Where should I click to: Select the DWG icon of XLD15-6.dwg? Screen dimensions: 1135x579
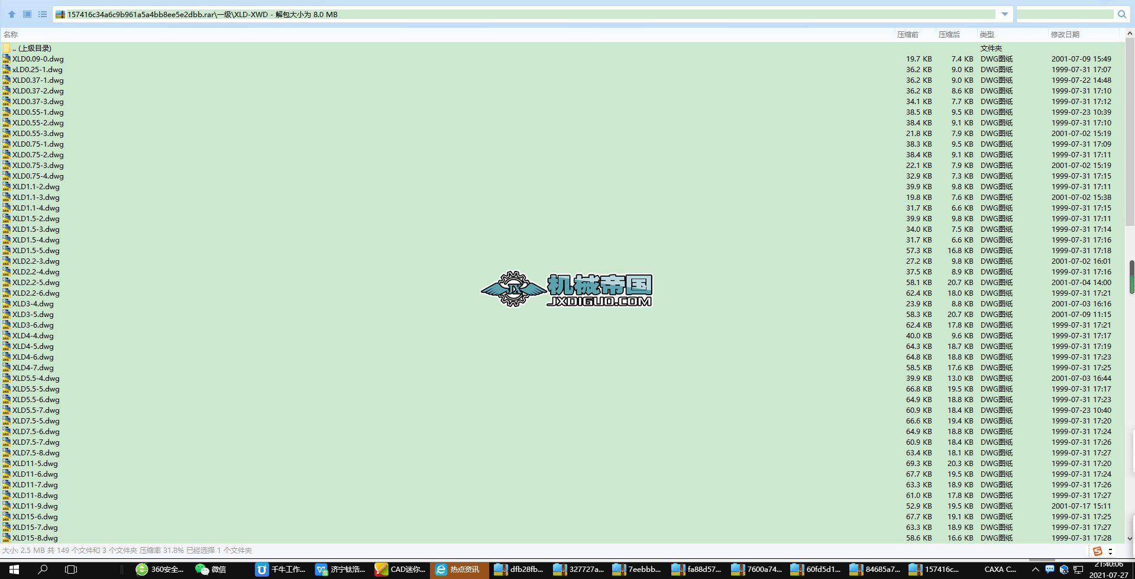tap(7, 516)
